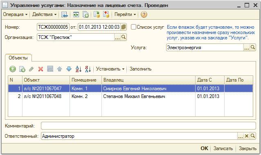
Task: Select cell л/с №2011067048
Action: point(46,96)
